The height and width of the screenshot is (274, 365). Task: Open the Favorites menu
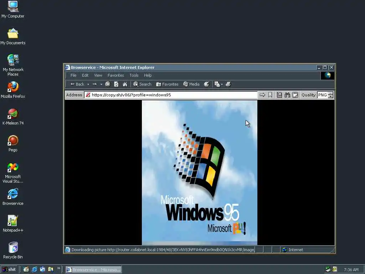[x=116, y=75]
